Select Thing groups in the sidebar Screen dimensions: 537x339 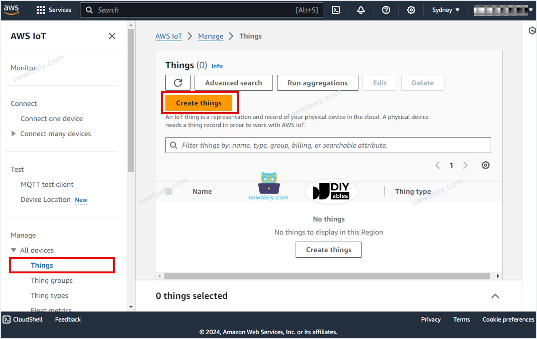[x=51, y=280]
